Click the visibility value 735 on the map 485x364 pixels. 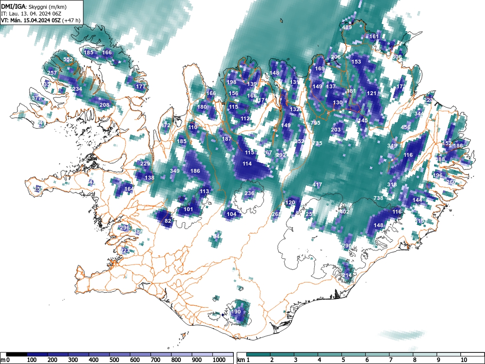tap(317, 143)
